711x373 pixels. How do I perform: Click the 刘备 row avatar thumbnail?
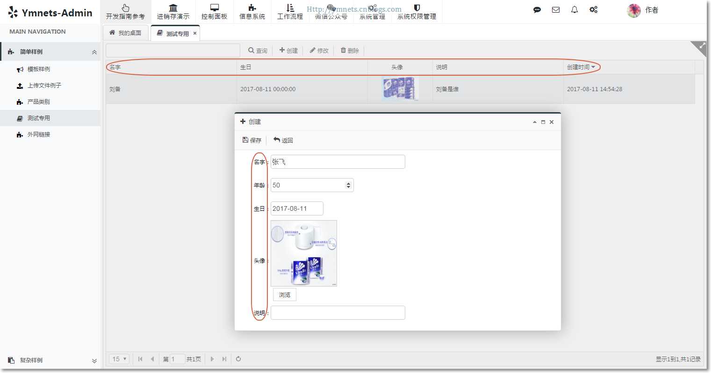[400, 89]
